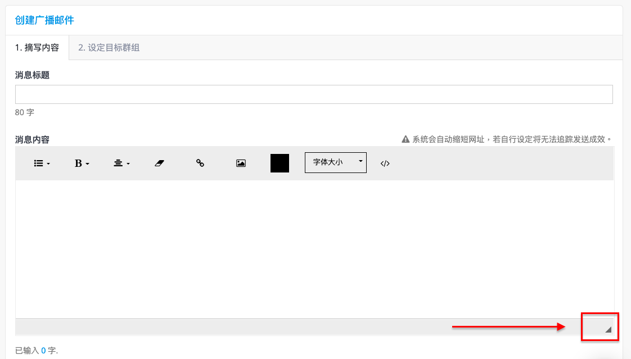Open the bold text style dropdown
Screen dimensions: 631x359
82,163
